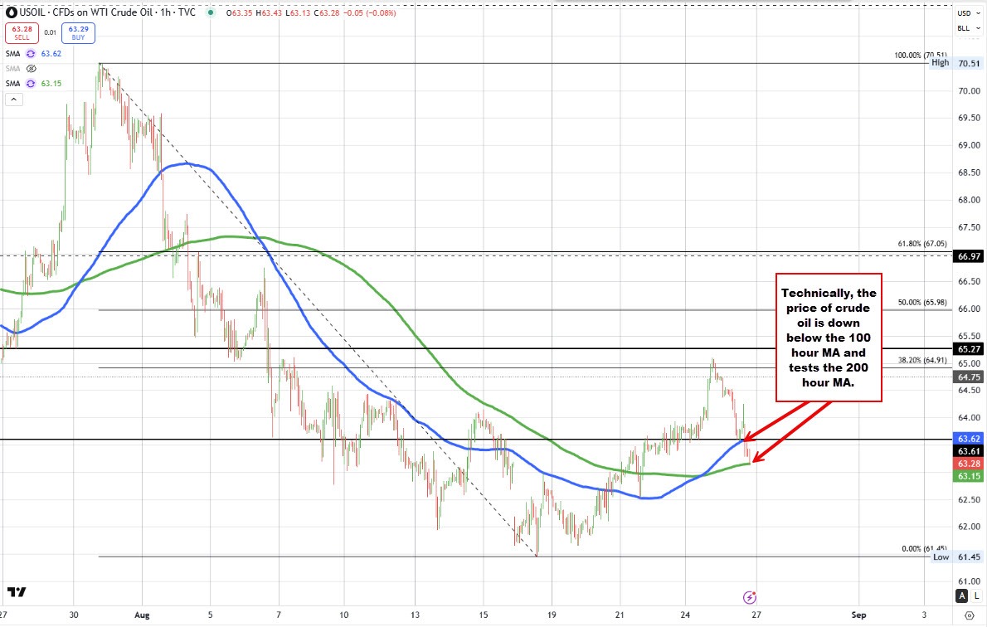This screenshot has height=627, width=987.
Task: Click the blue 63.62 axis label
Action: (970, 439)
